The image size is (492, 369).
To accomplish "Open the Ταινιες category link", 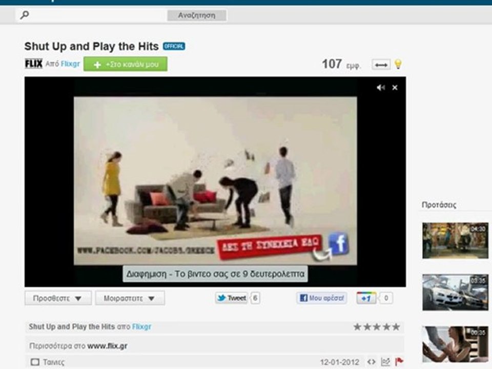I will pos(54,362).
